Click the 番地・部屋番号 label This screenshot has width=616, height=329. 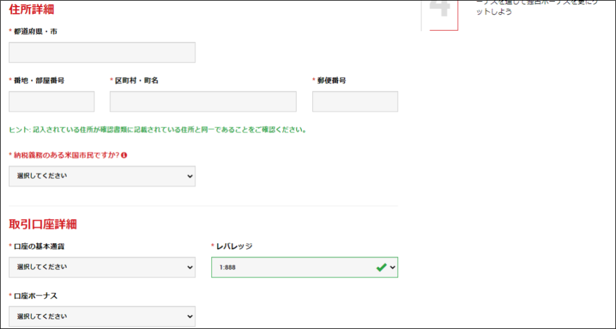(x=39, y=81)
